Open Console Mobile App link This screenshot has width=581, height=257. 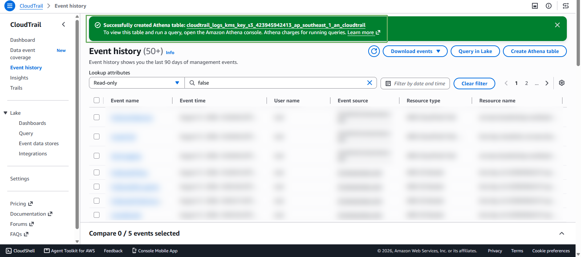[x=155, y=251]
